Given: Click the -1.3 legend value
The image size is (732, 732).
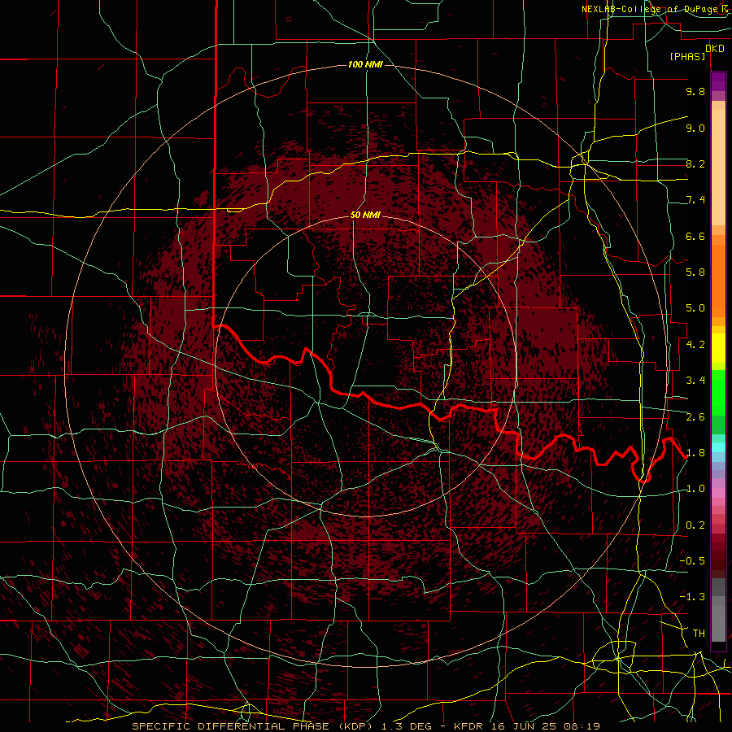Looking at the screenshot, I should click(x=692, y=597).
